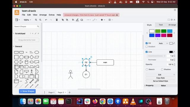Viewport: 190px width, 107px height.
Task: Open the line color pencil tool
Action: point(77,20)
